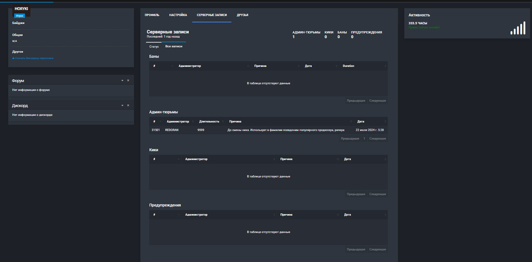The width and height of the screenshot is (532, 262).
Task: Close the Дискорд panel
Action: [x=128, y=105]
